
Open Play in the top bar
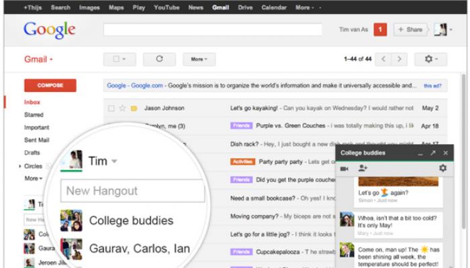click(x=139, y=7)
